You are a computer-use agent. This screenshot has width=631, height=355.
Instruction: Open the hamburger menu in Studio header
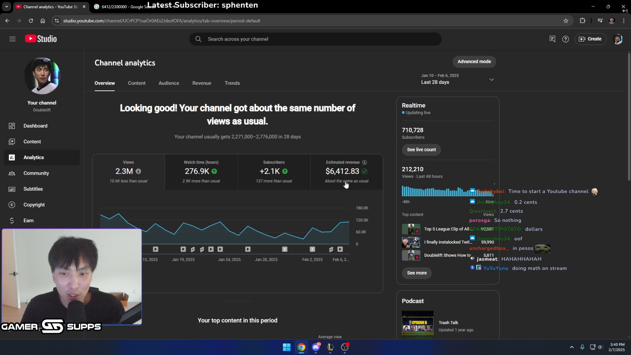coord(12,39)
